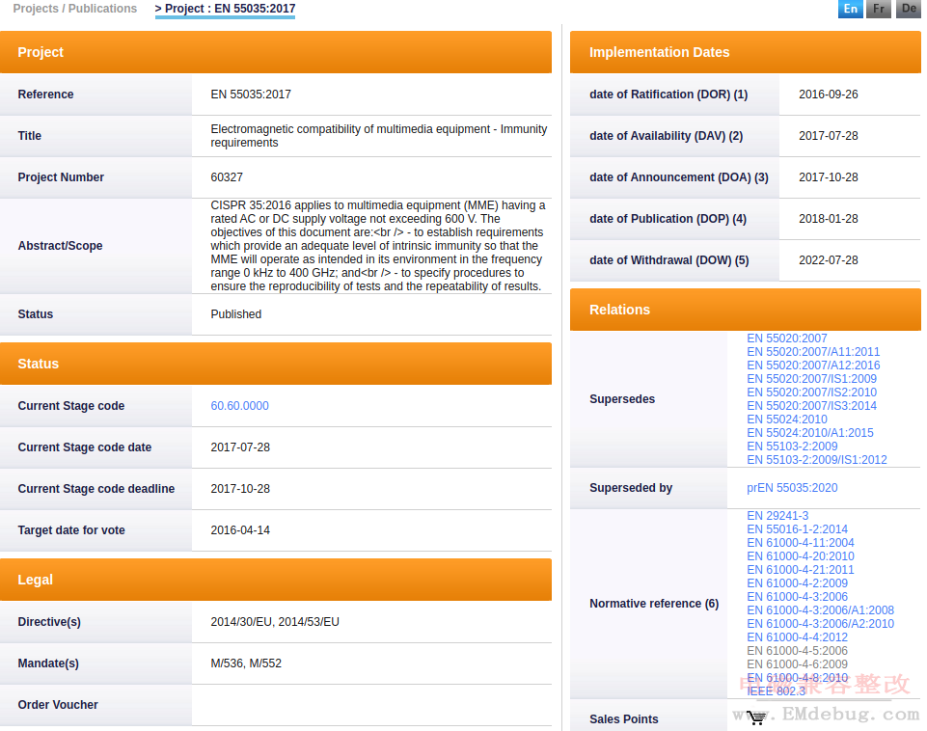The width and height of the screenshot is (927, 731).
Task: Open EN 61000-4-2:2009 link
Action: 797,583
